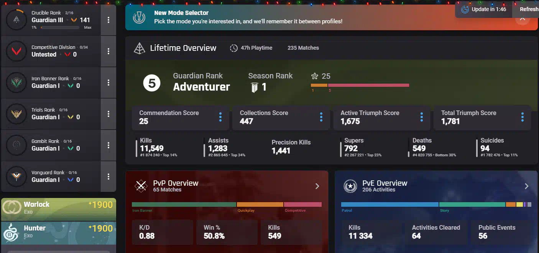The width and height of the screenshot is (539, 253).
Task: Click the Vanguard Rank blue chevron icon
Action: point(71,180)
